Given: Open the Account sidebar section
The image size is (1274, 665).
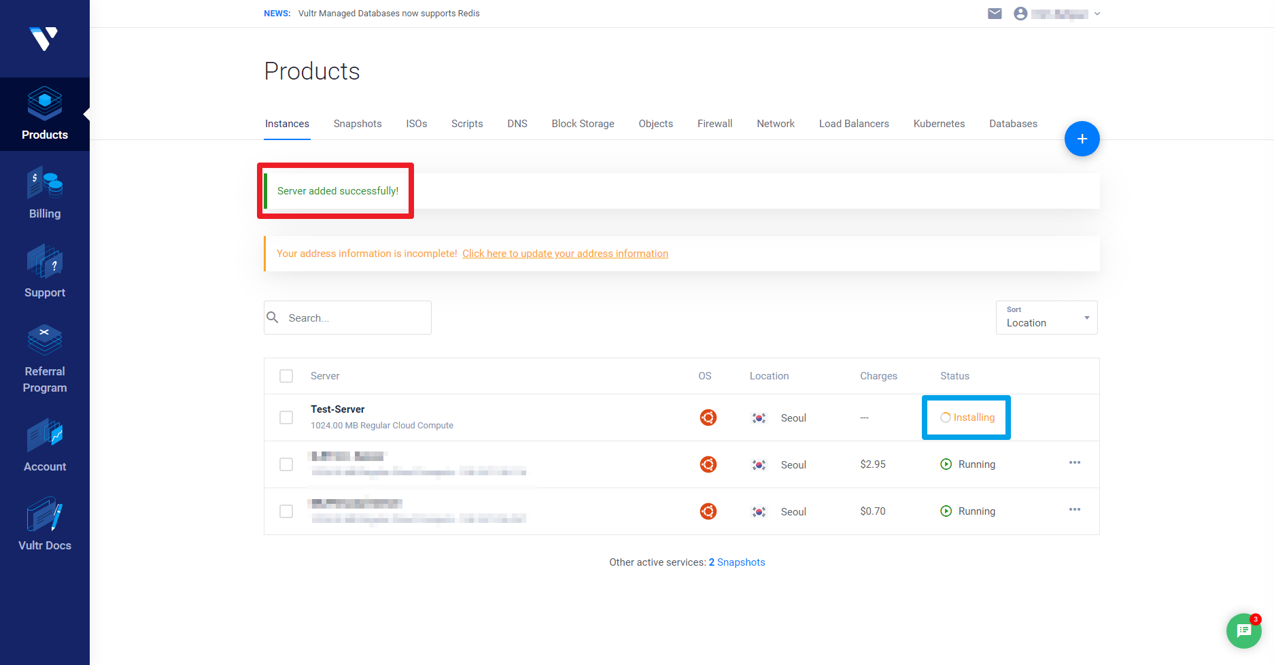Looking at the screenshot, I should [45, 446].
